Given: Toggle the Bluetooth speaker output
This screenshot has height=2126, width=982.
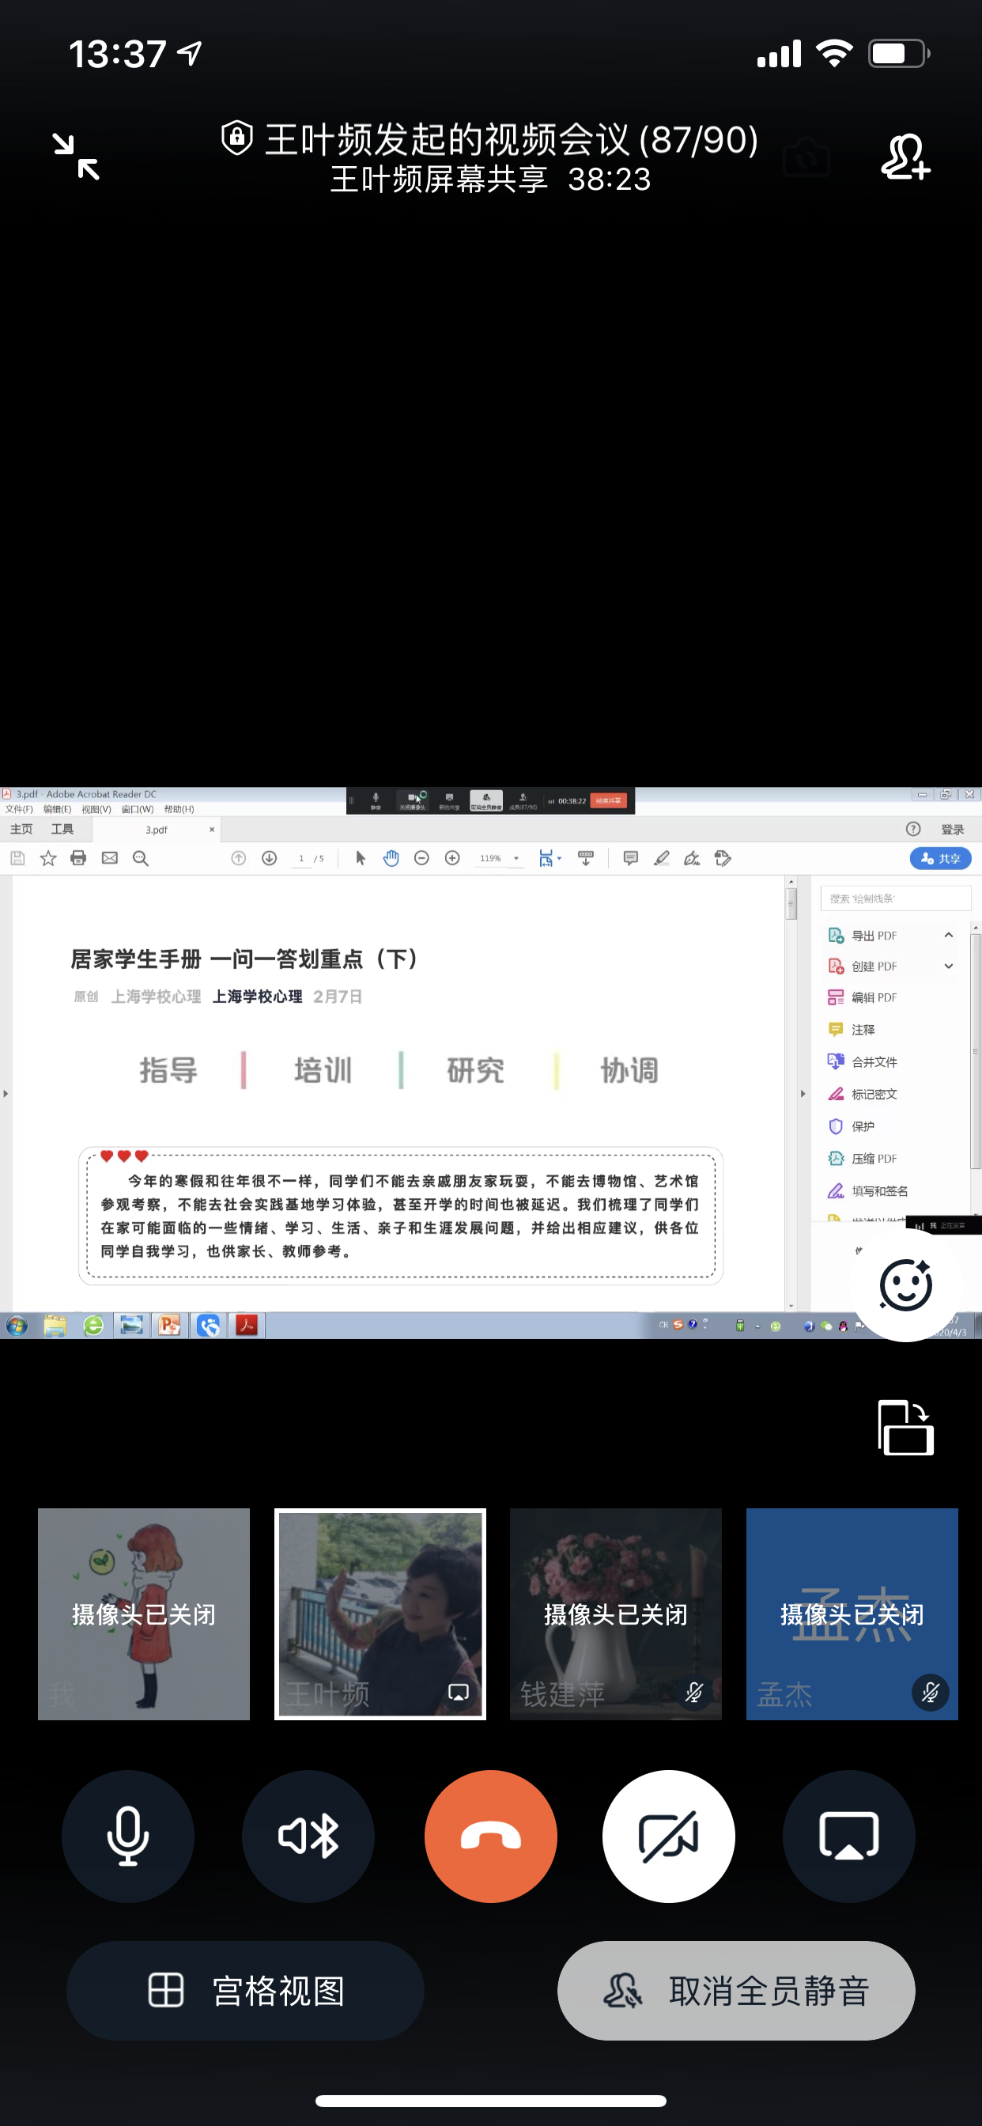Looking at the screenshot, I should pyautogui.click(x=308, y=1836).
